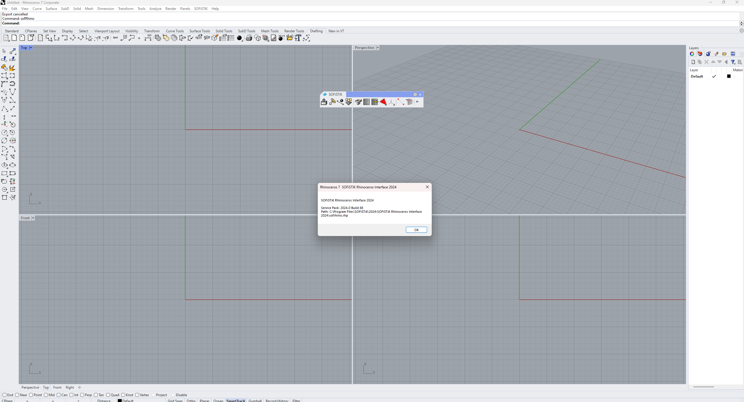Image resolution: width=744 pixels, height=402 pixels.
Task: Click the Print icon in Drafting toolbar
Action: (249, 38)
